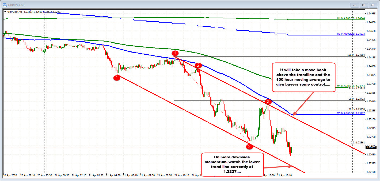Click price scale value 1.23255
The width and height of the screenshot is (380, 181).
[371, 110]
